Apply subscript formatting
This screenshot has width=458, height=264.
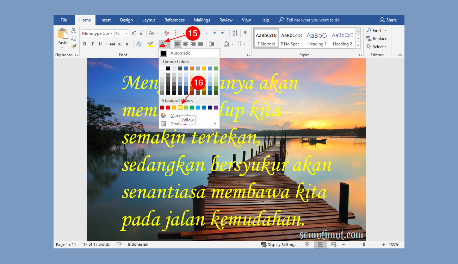tap(120, 44)
